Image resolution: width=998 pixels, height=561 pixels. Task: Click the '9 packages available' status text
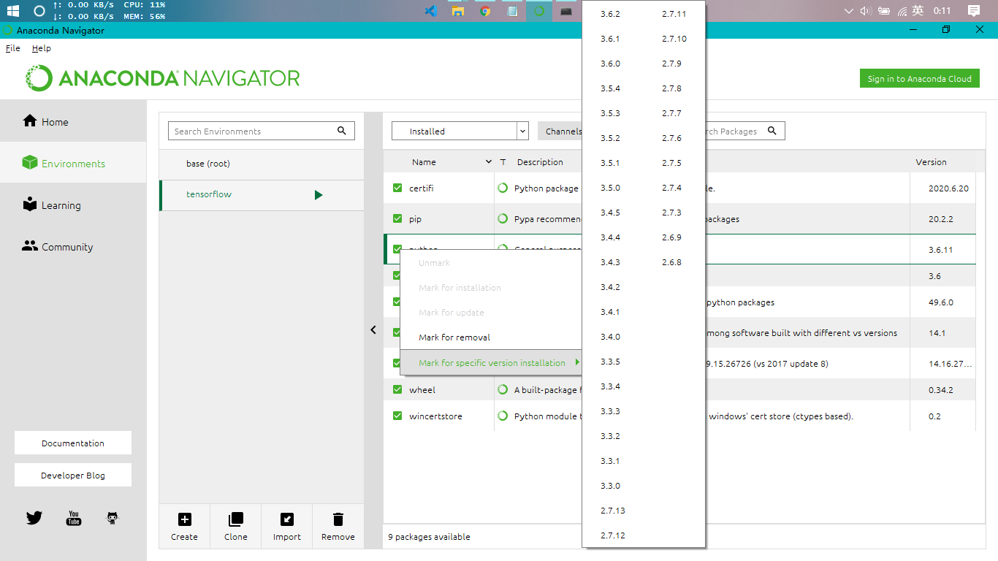429,536
